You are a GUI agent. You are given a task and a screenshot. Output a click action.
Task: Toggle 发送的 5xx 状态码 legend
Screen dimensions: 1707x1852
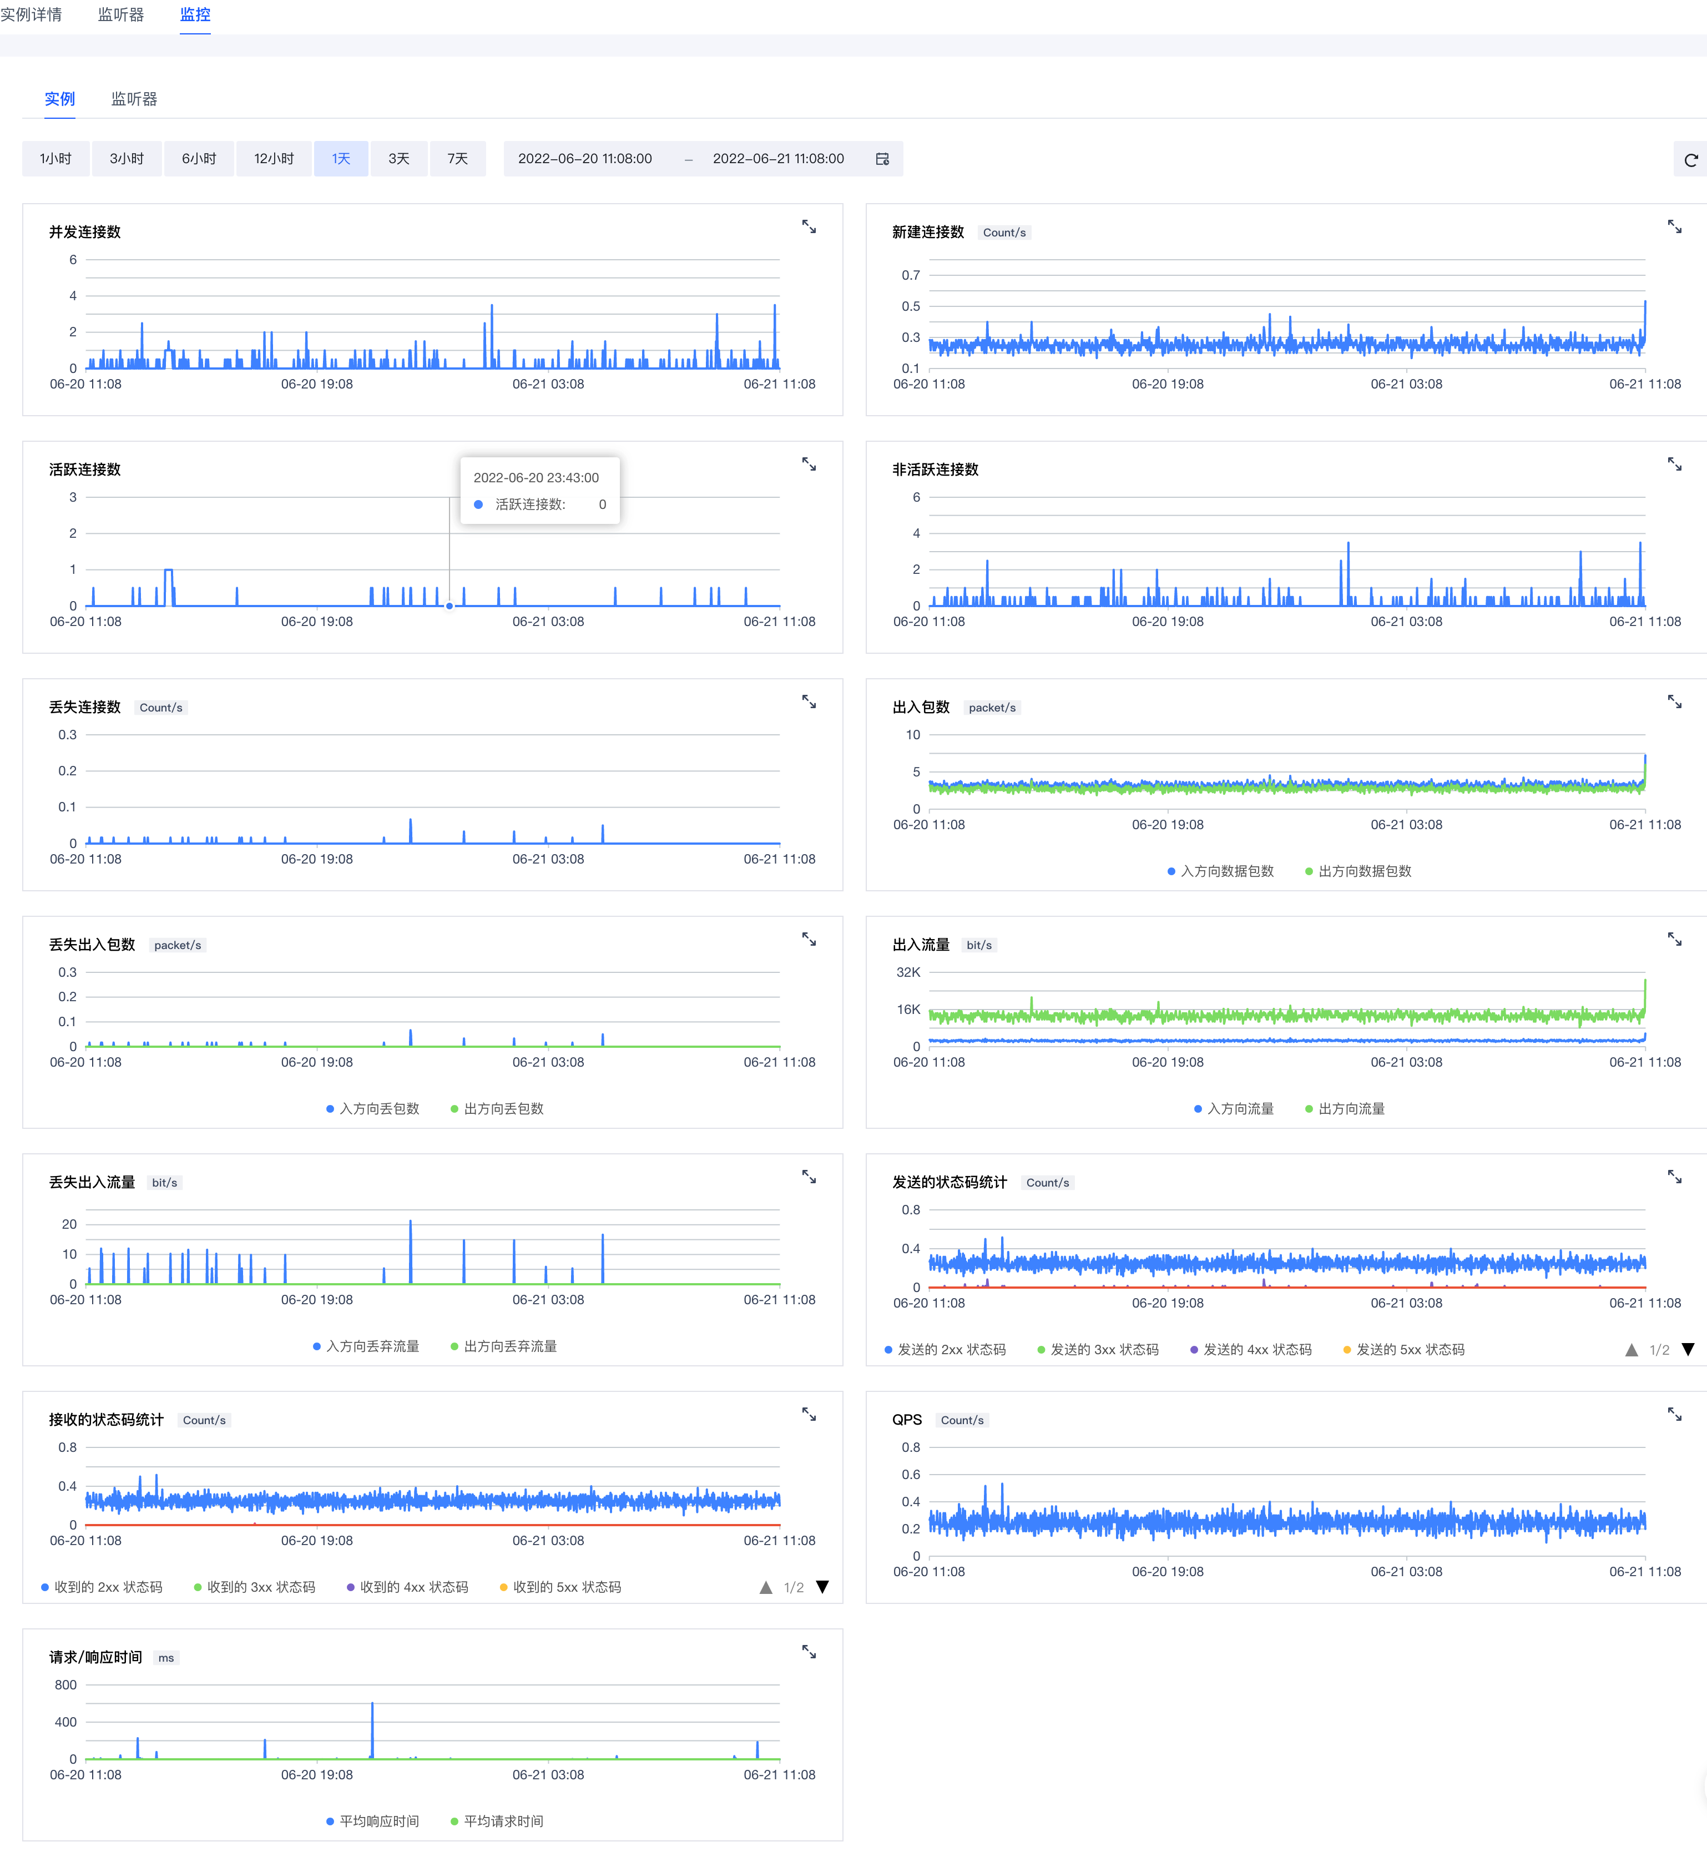tap(1403, 1350)
